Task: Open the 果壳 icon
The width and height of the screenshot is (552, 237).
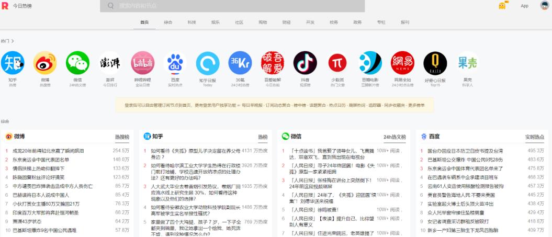Action: [x=468, y=63]
